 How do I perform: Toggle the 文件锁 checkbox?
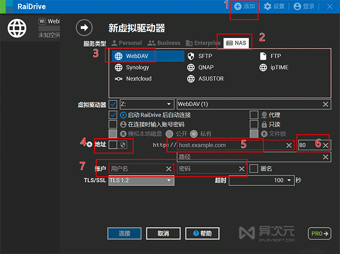tap(254, 134)
